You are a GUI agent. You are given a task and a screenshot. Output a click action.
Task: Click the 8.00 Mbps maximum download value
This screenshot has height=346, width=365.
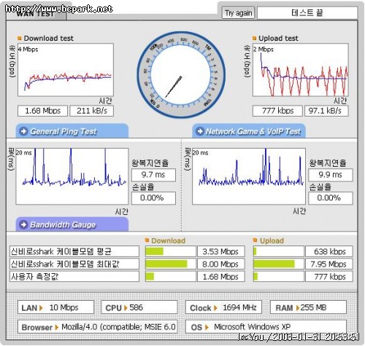click(x=221, y=264)
